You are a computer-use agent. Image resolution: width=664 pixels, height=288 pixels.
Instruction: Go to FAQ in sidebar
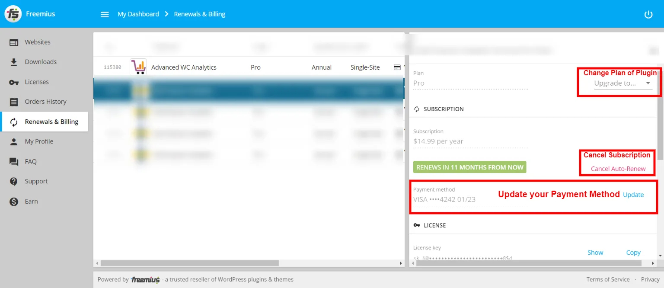(31, 161)
